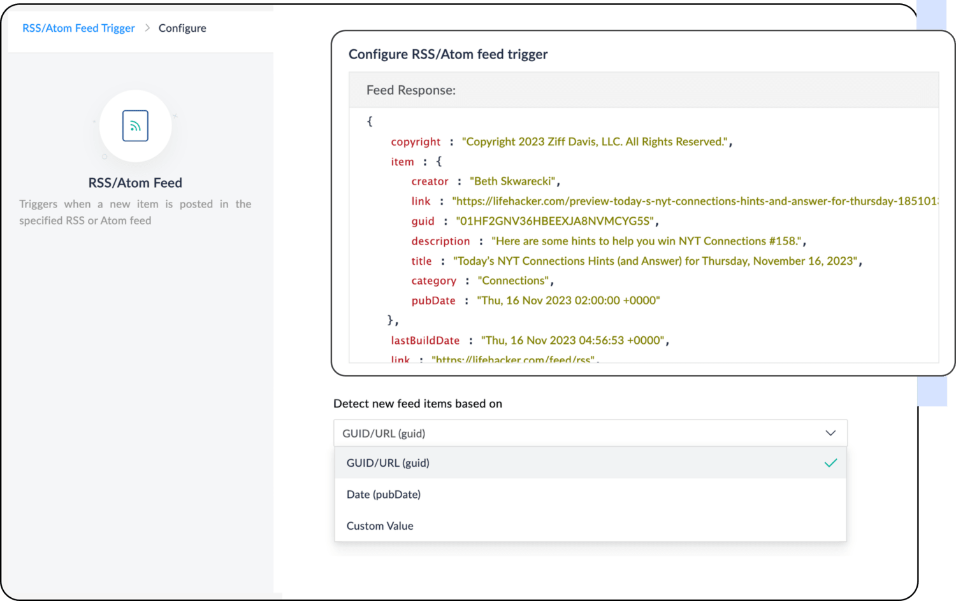Click the title value about NYT Connections
This screenshot has width=956, height=601.
click(x=655, y=261)
